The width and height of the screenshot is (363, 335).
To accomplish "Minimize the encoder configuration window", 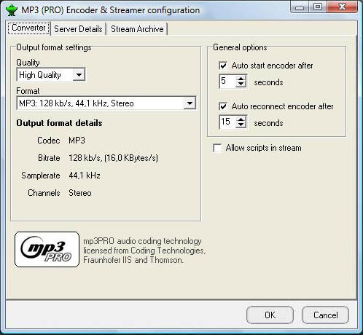I will coord(300,7).
